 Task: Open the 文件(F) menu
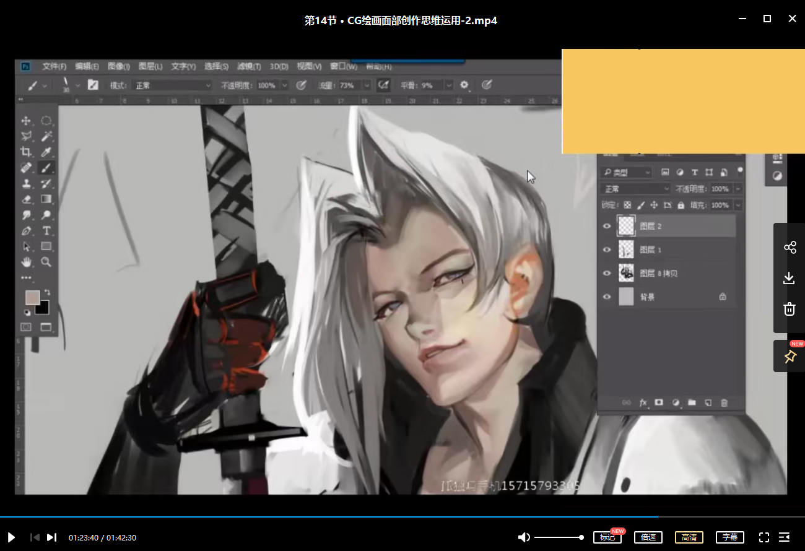[54, 66]
